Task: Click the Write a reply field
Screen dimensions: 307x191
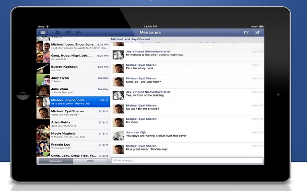Action: pos(187,160)
